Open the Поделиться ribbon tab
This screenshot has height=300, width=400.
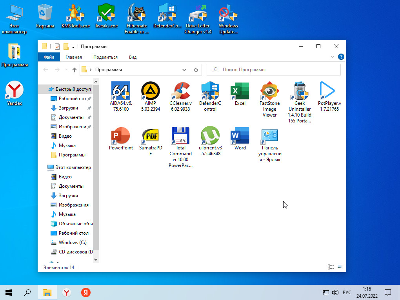point(105,57)
